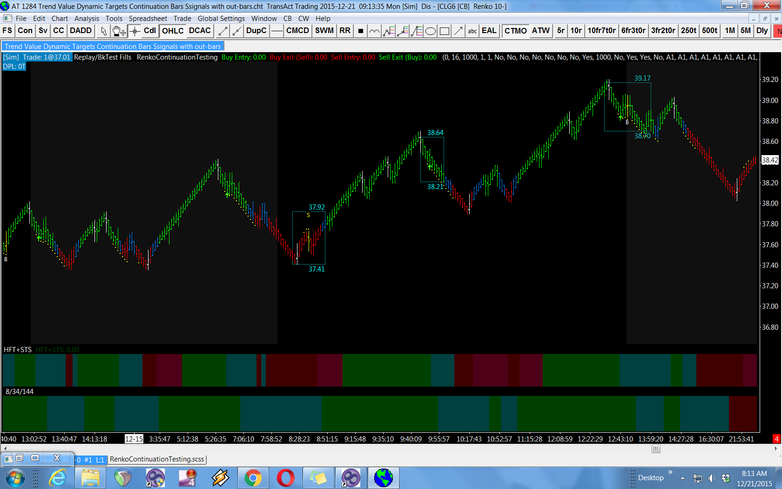The image size is (782, 489).
Task: Set the chart to 1M bar period
Action: (x=730, y=31)
